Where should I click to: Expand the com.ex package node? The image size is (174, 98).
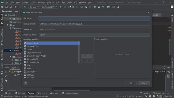point(10,19)
